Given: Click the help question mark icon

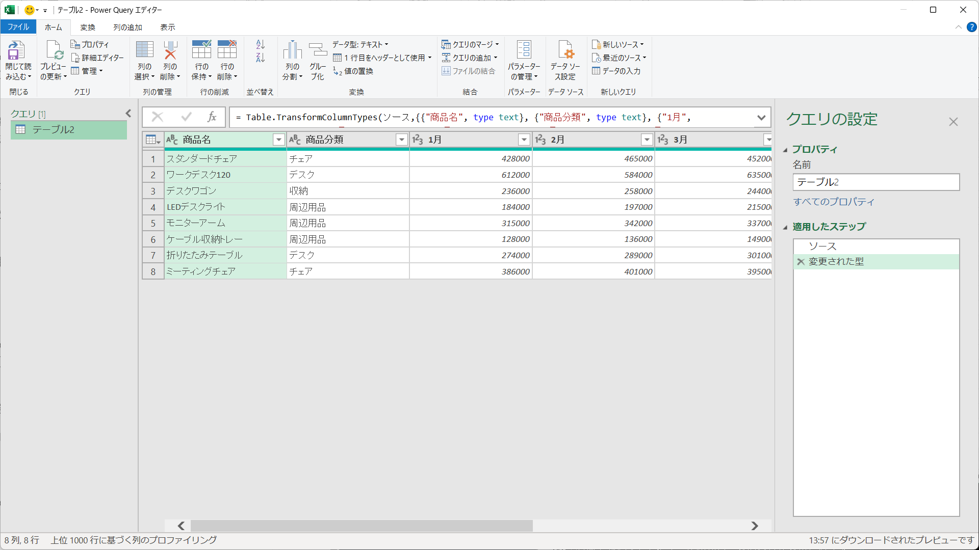Looking at the screenshot, I should (972, 27).
